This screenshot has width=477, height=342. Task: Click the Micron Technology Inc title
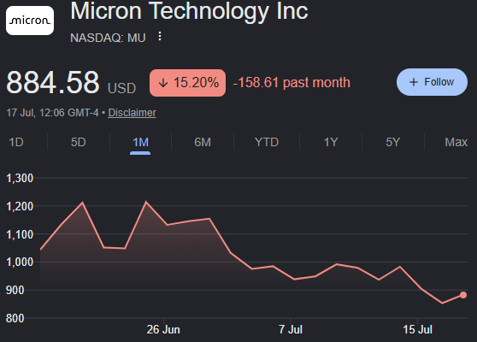[189, 12]
